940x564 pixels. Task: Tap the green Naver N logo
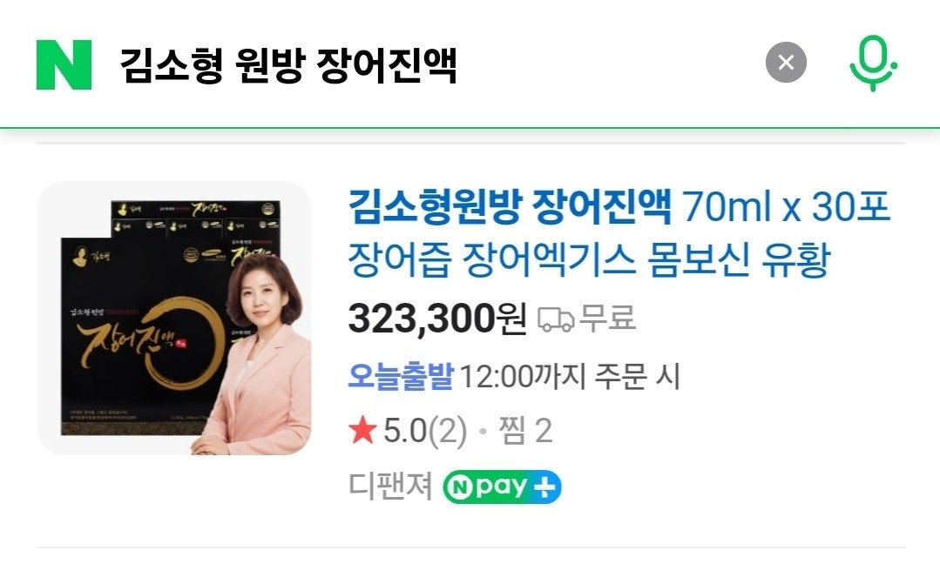point(64,64)
